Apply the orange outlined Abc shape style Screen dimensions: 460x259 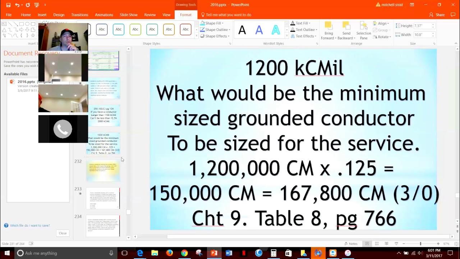point(169,29)
